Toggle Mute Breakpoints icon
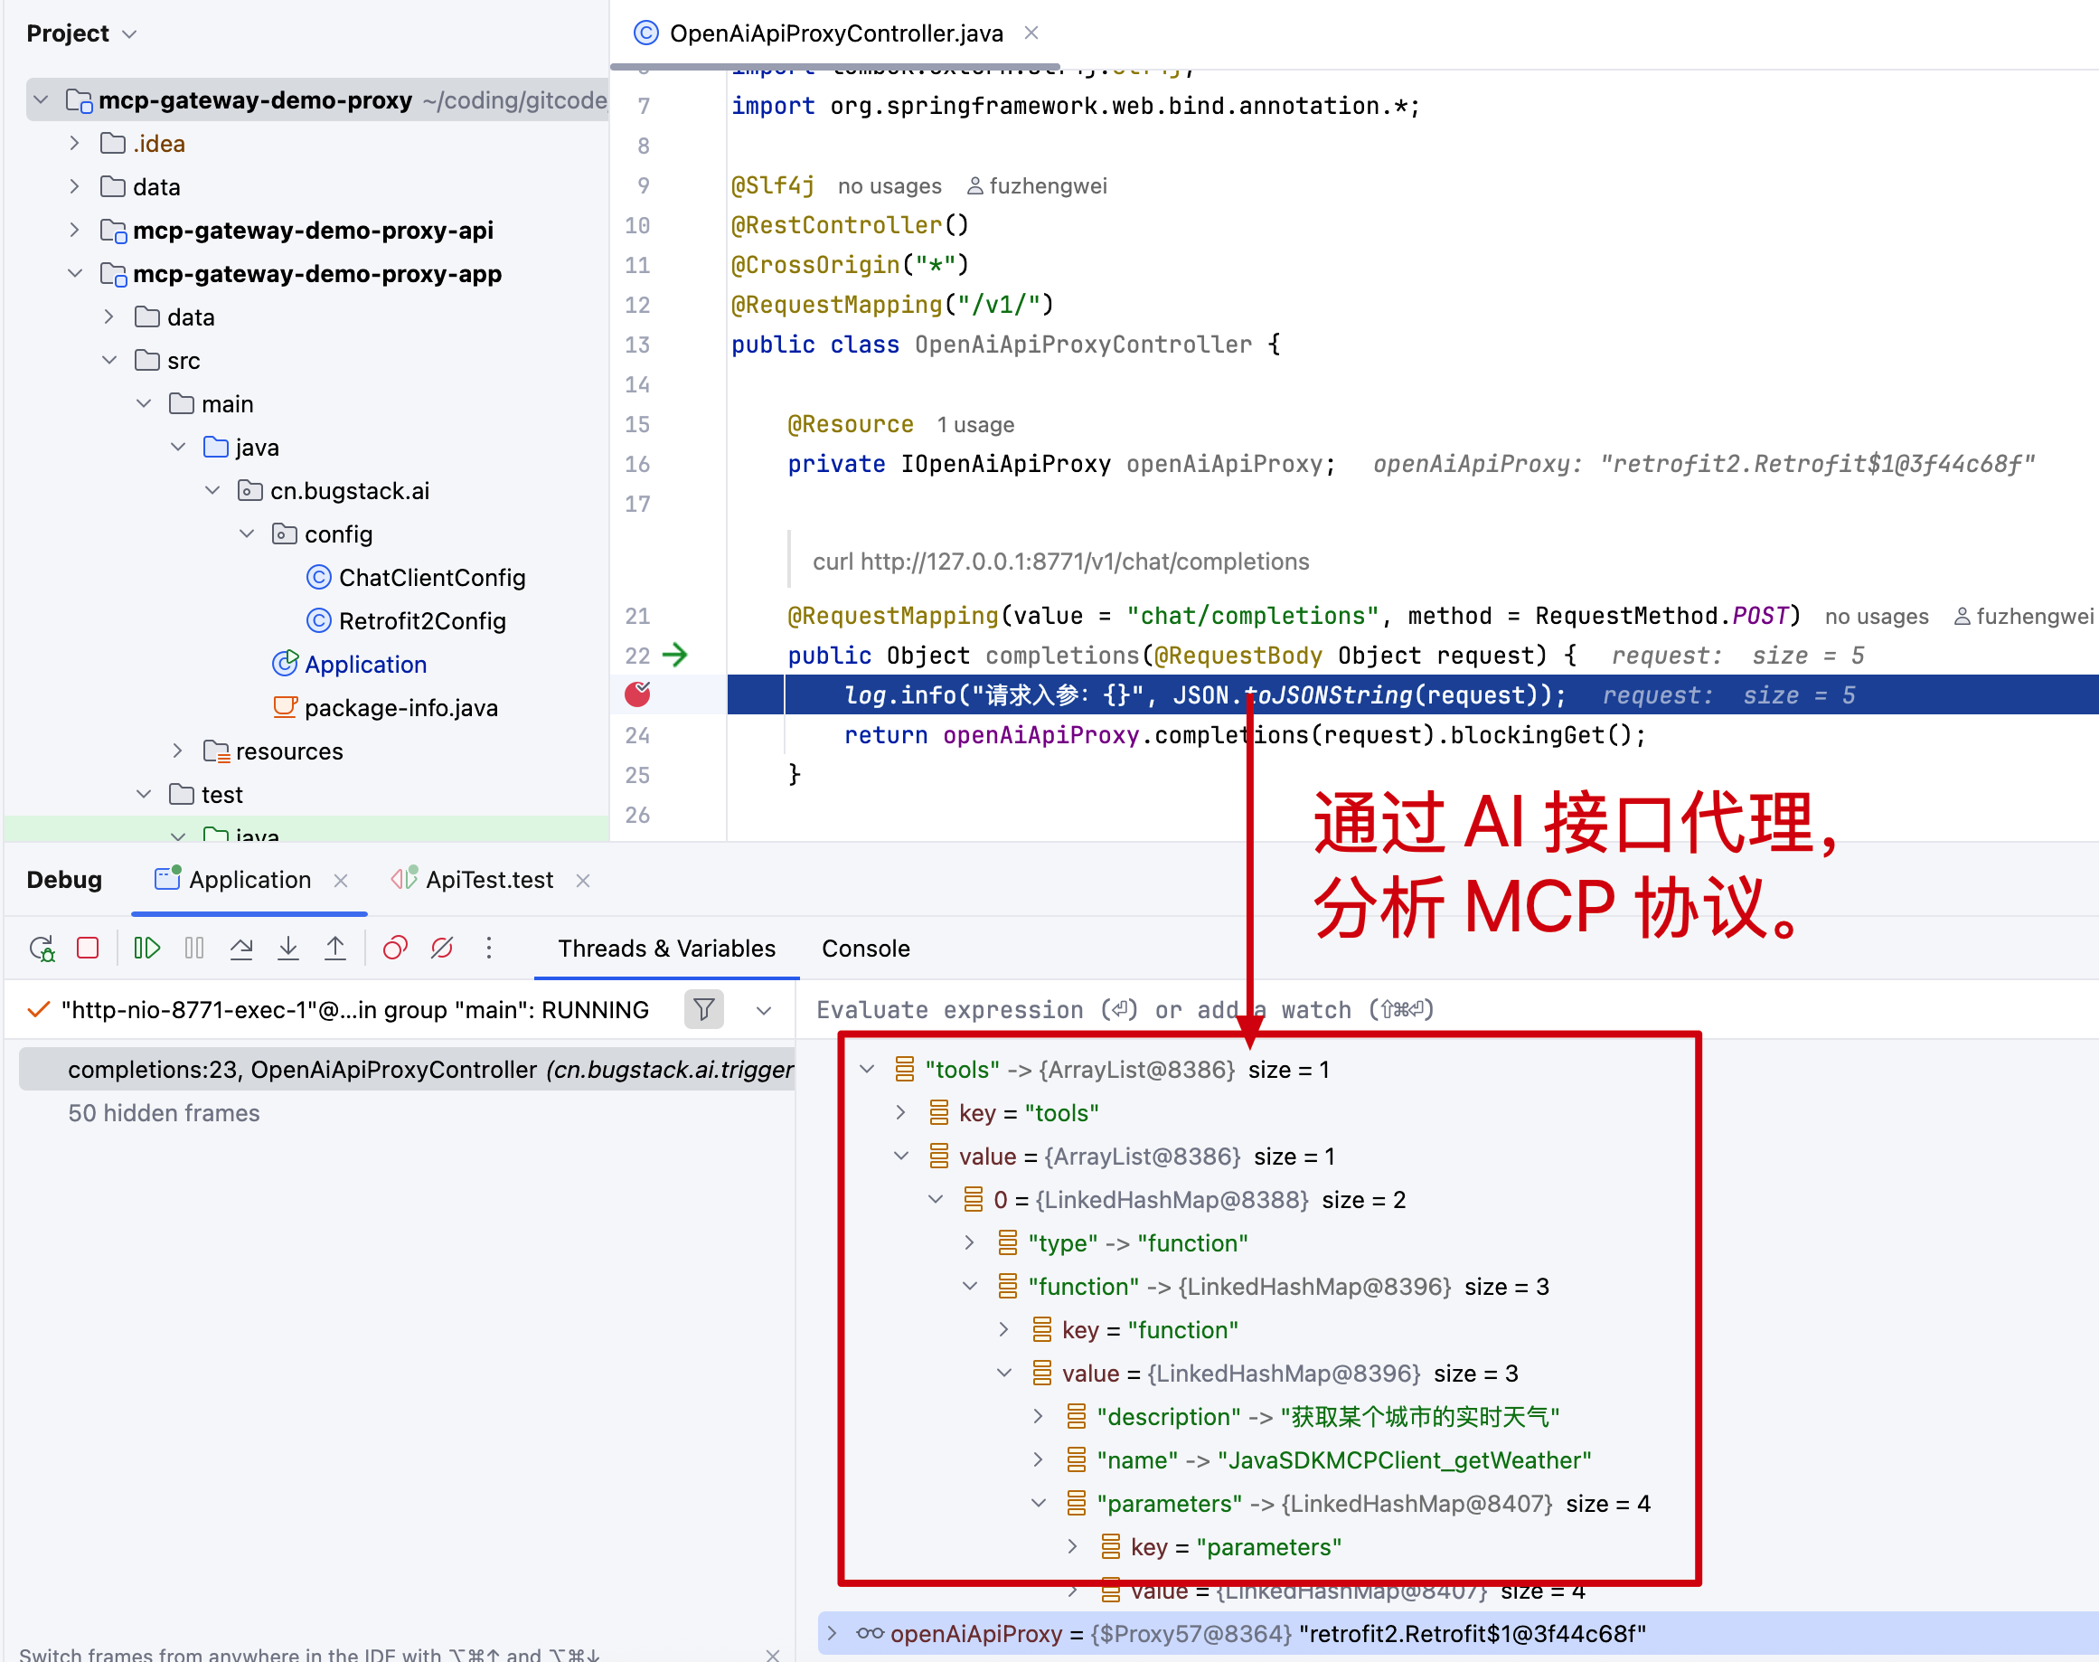 click(x=442, y=948)
